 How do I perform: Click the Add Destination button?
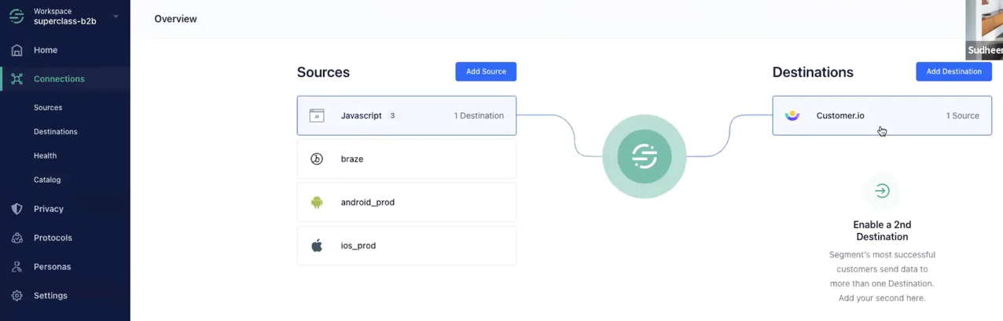click(x=953, y=71)
